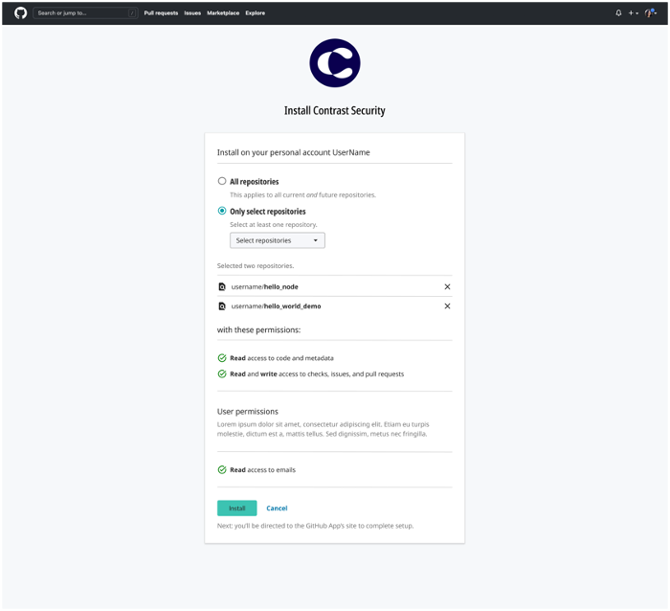Click 'with these permissions:' text
Screen dimensions: 670x611
pos(258,329)
